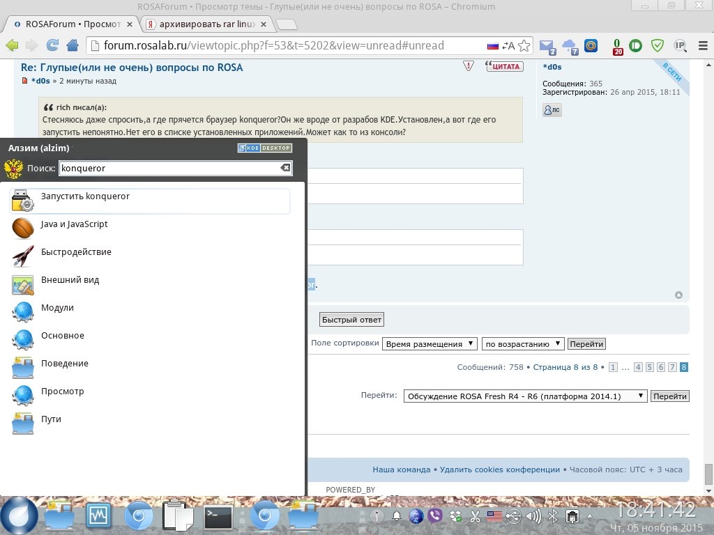This screenshot has height=535, width=714.
Task: Go to page 1 of the topic
Action: pyautogui.click(x=613, y=367)
